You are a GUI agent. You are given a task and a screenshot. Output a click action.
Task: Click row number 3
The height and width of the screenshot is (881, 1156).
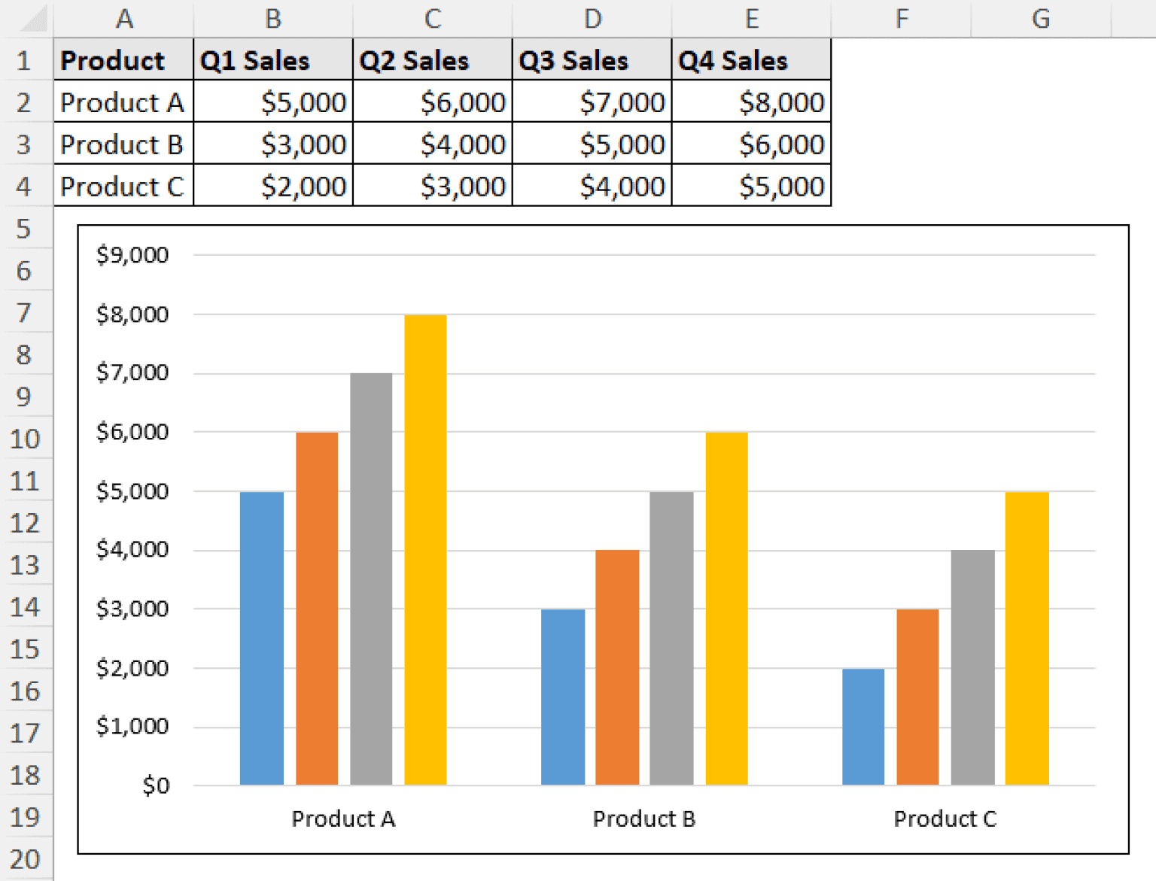(x=25, y=145)
